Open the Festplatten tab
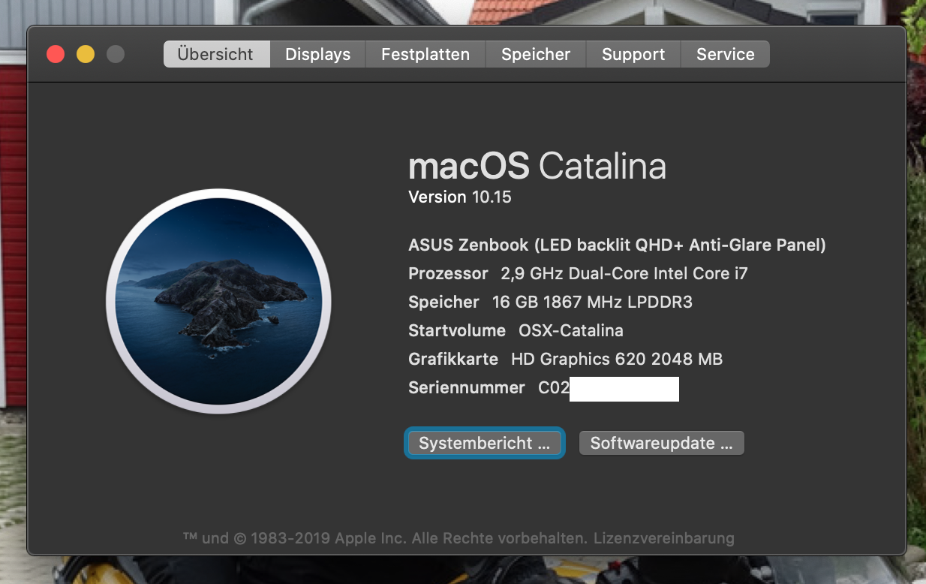The height and width of the screenshot is (584, 926). tap(425, 54)
